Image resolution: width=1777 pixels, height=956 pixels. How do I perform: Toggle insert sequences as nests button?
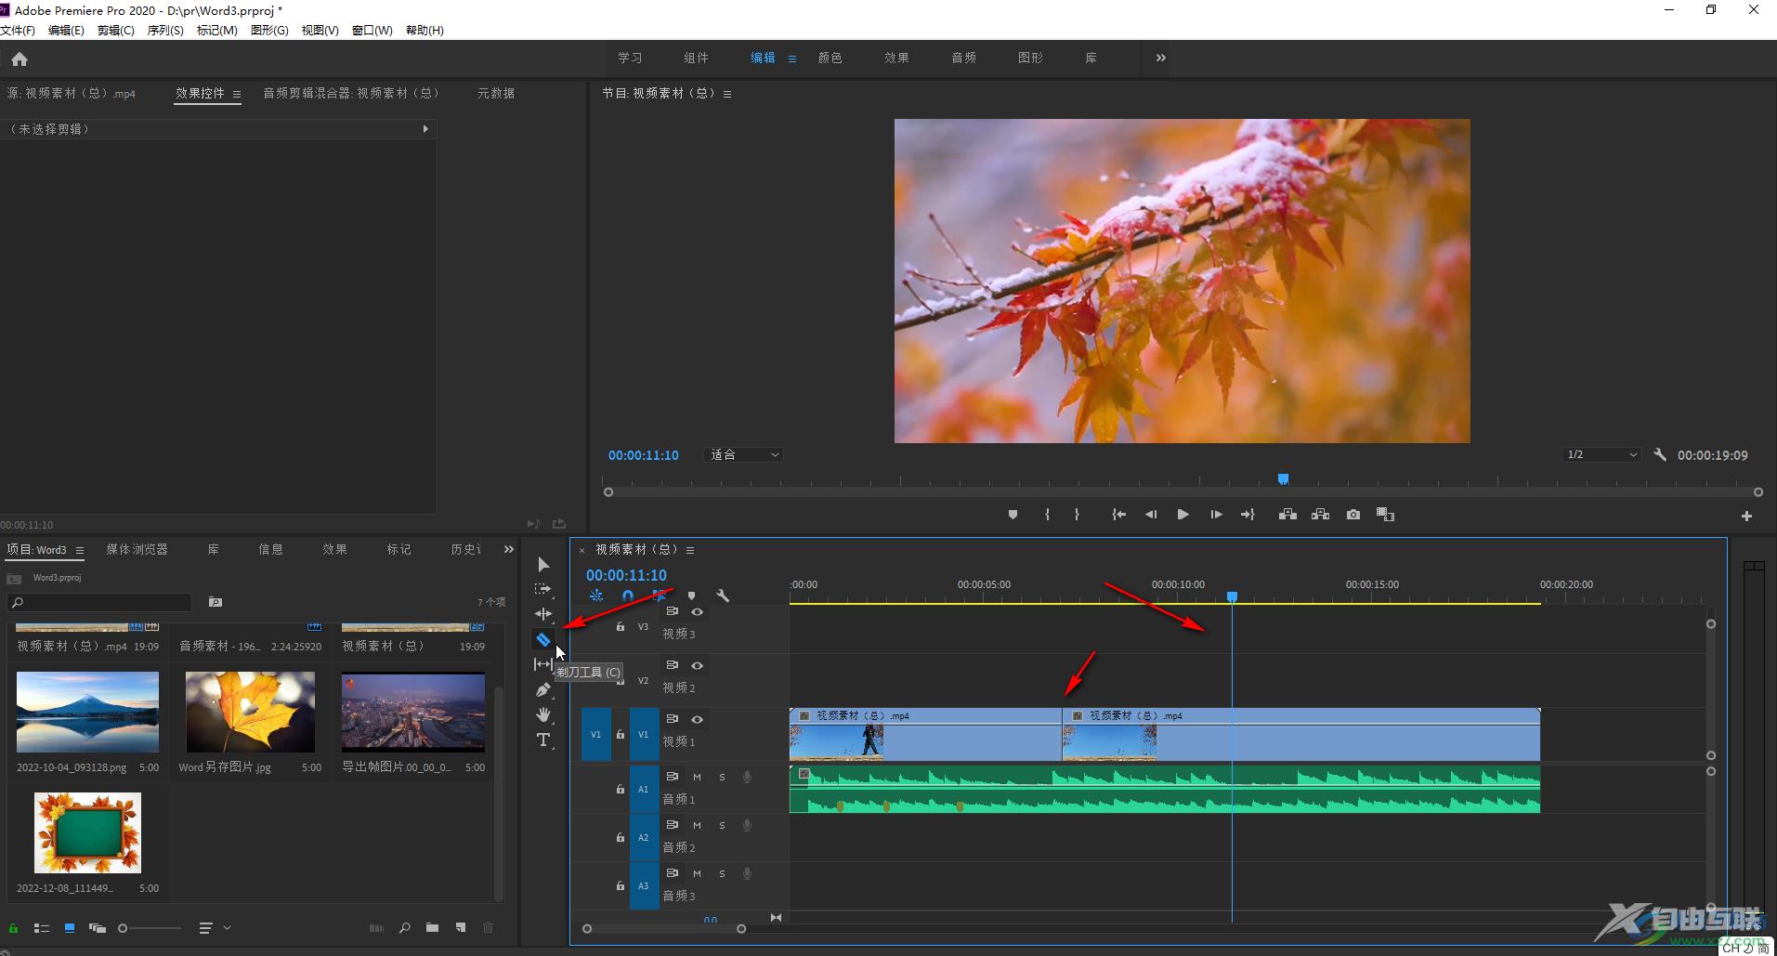(596, 596)
